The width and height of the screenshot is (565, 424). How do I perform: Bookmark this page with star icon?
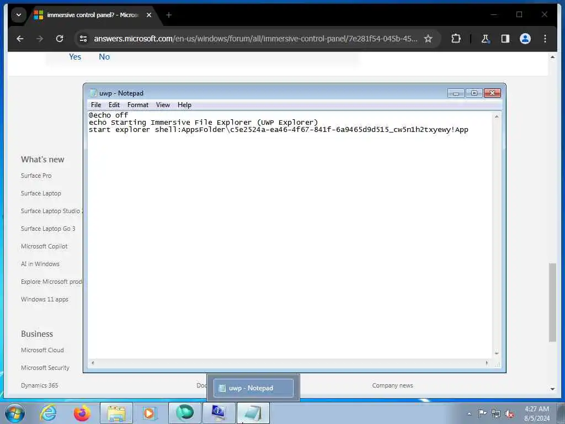click(x=428, y=39)
